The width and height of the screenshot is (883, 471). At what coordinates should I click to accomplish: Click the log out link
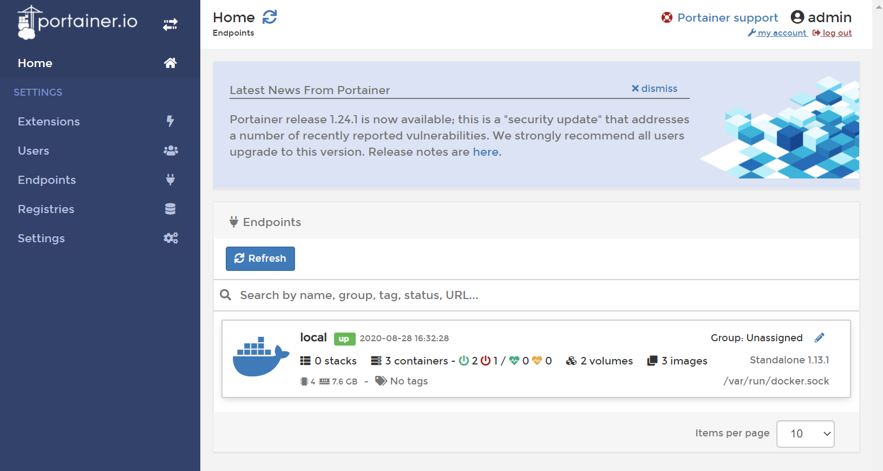tap(836, 33)
